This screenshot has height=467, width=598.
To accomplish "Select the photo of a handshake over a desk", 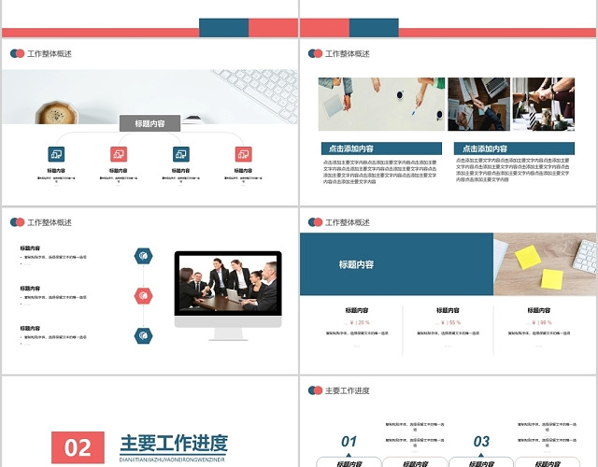I will tap(478, 104).
